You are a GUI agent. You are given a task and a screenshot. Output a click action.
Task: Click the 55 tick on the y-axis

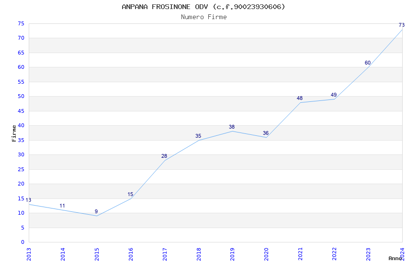click(21, 82)
